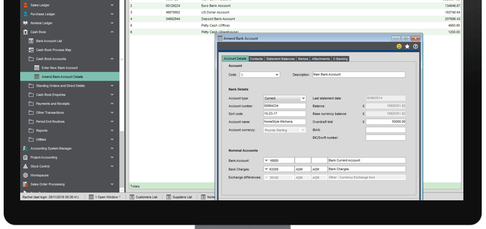This screenshot has width=486, height=229.
Task: Click the Other Transactions folder icon
Action: coord(31,112)
